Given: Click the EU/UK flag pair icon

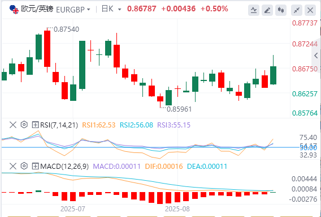Looking at the screenshot, I should click(14, 9).
